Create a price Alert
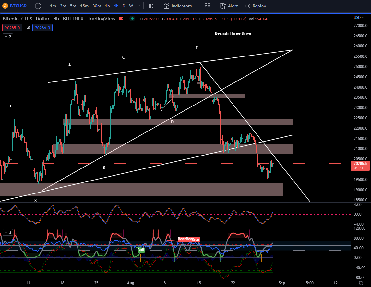This screenshot has height=287, width=371. pyautogui.click(x=229, y=6)
